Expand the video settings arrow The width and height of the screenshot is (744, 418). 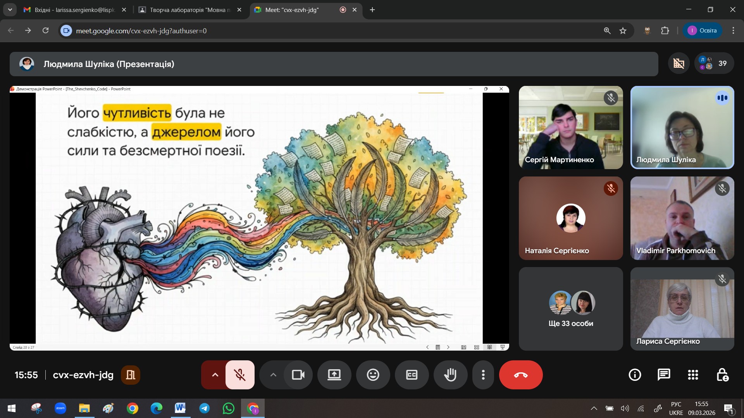click(x=273, y=375)
